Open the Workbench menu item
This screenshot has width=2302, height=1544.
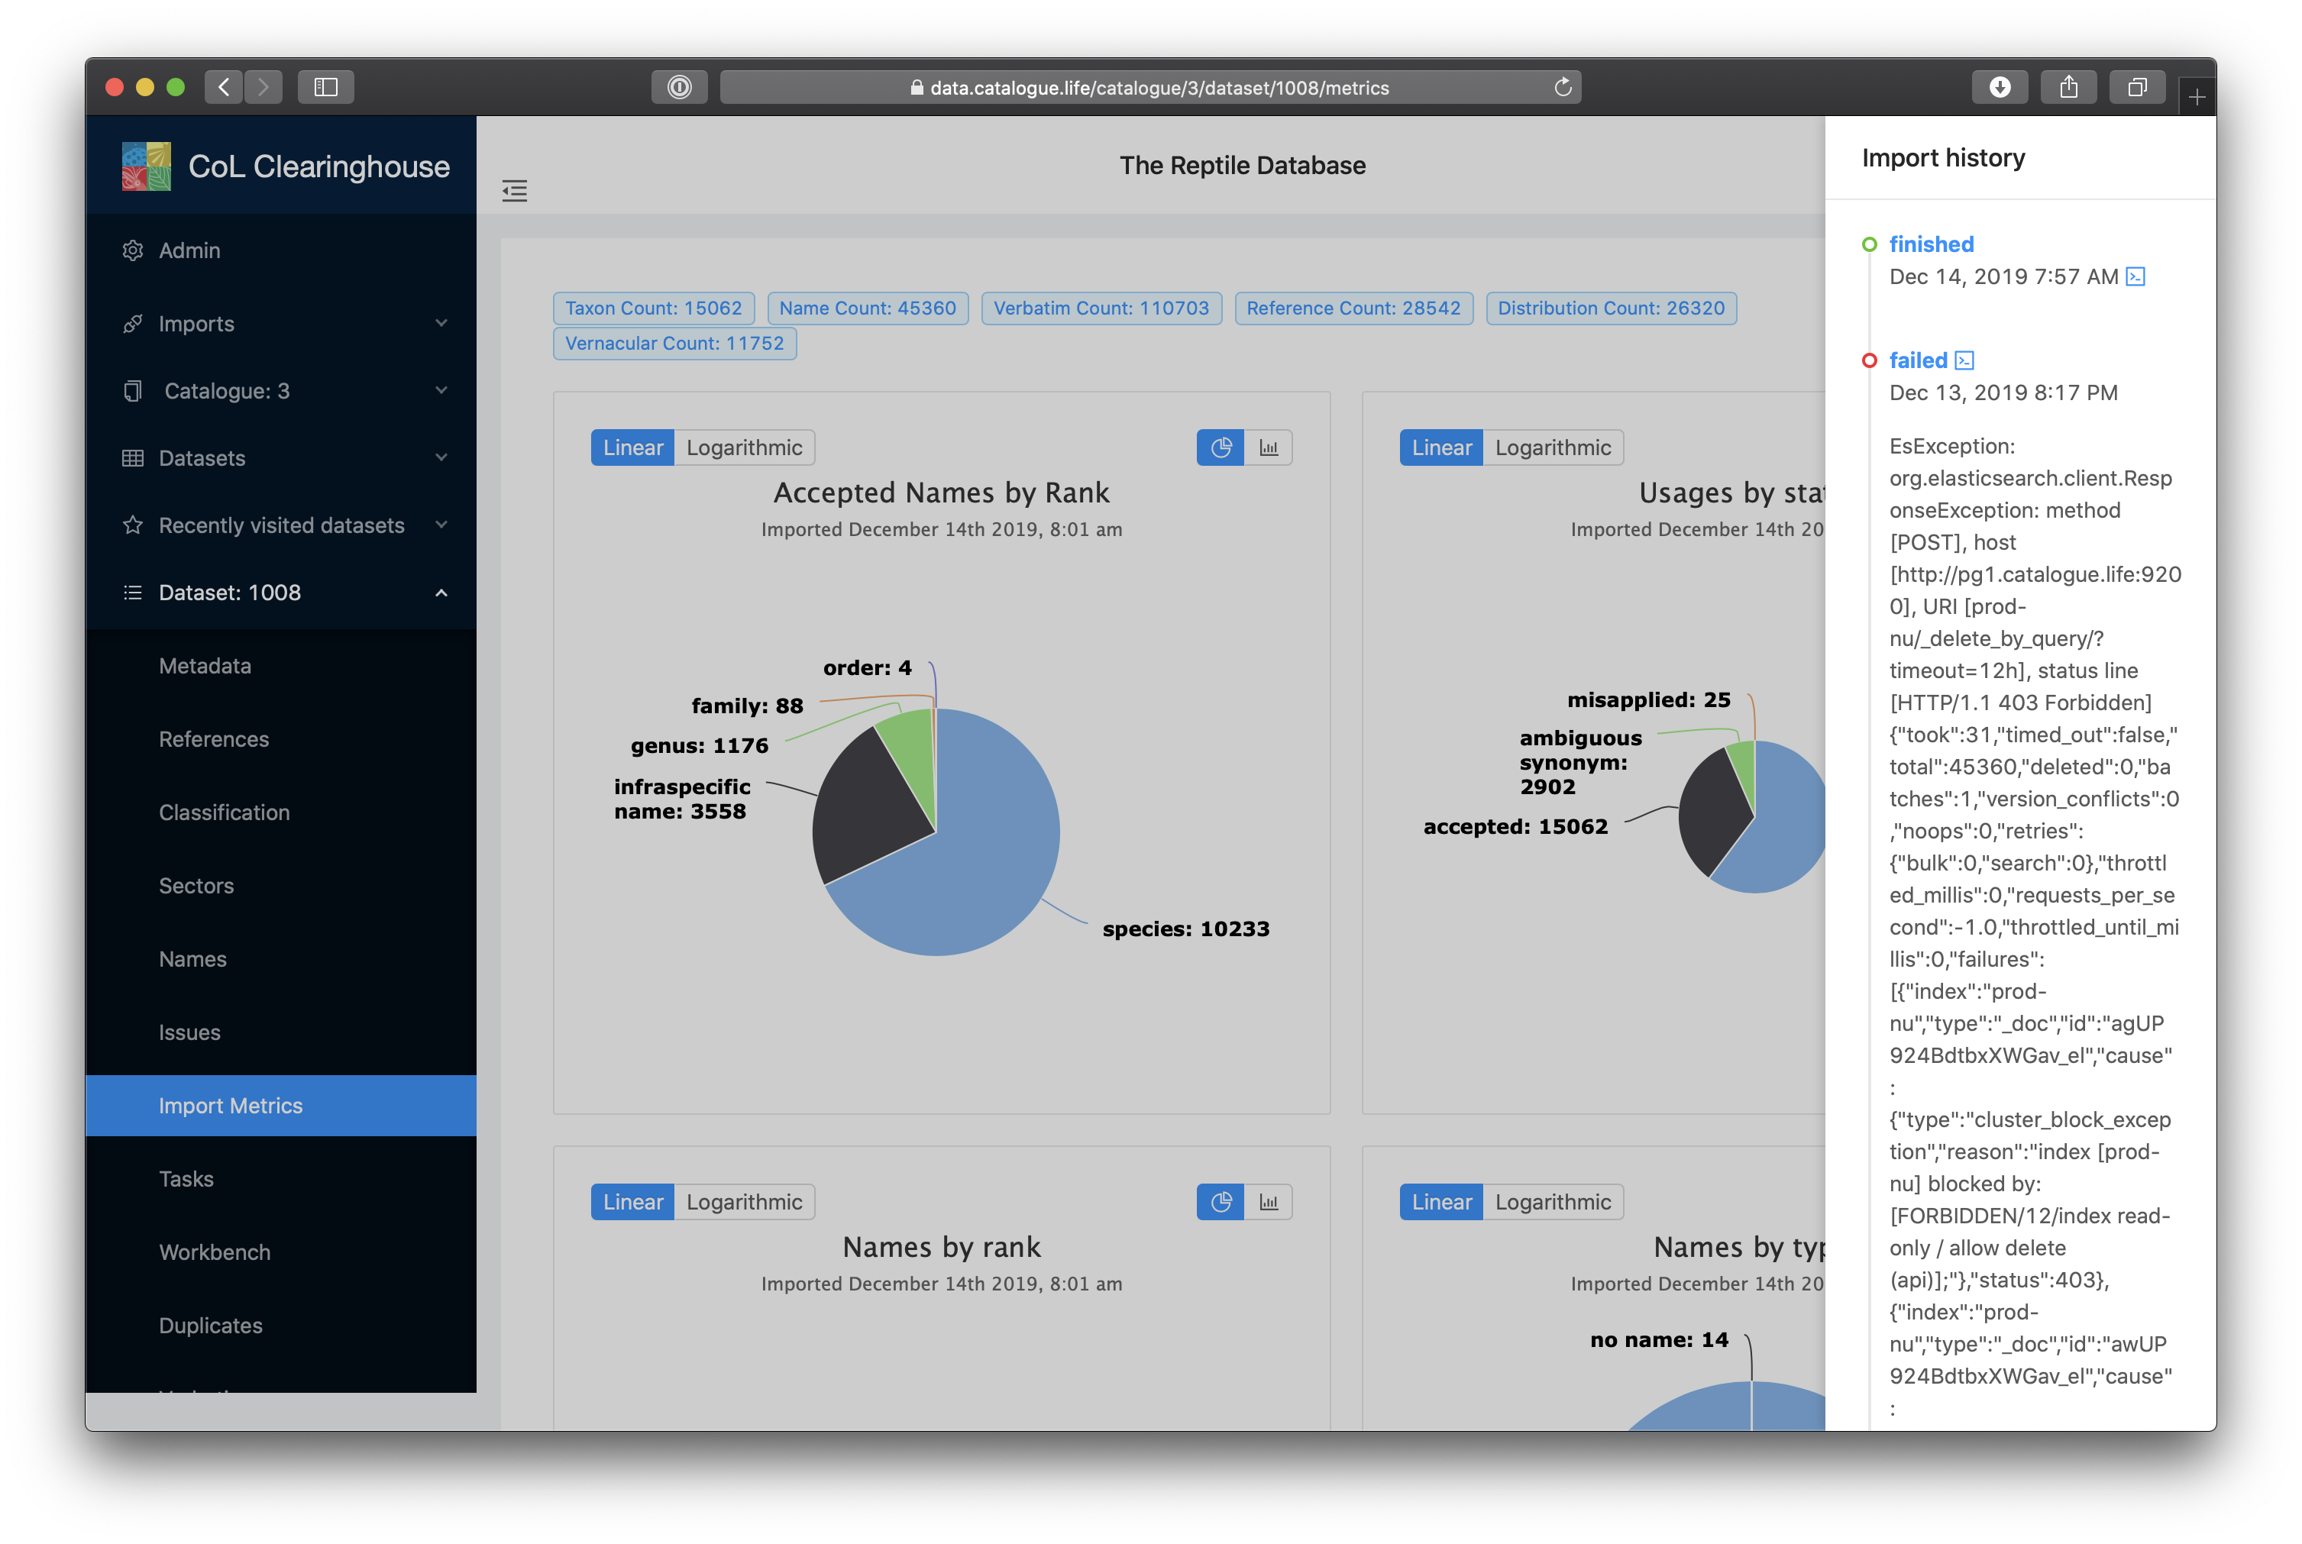click(x=215, y=1252)
